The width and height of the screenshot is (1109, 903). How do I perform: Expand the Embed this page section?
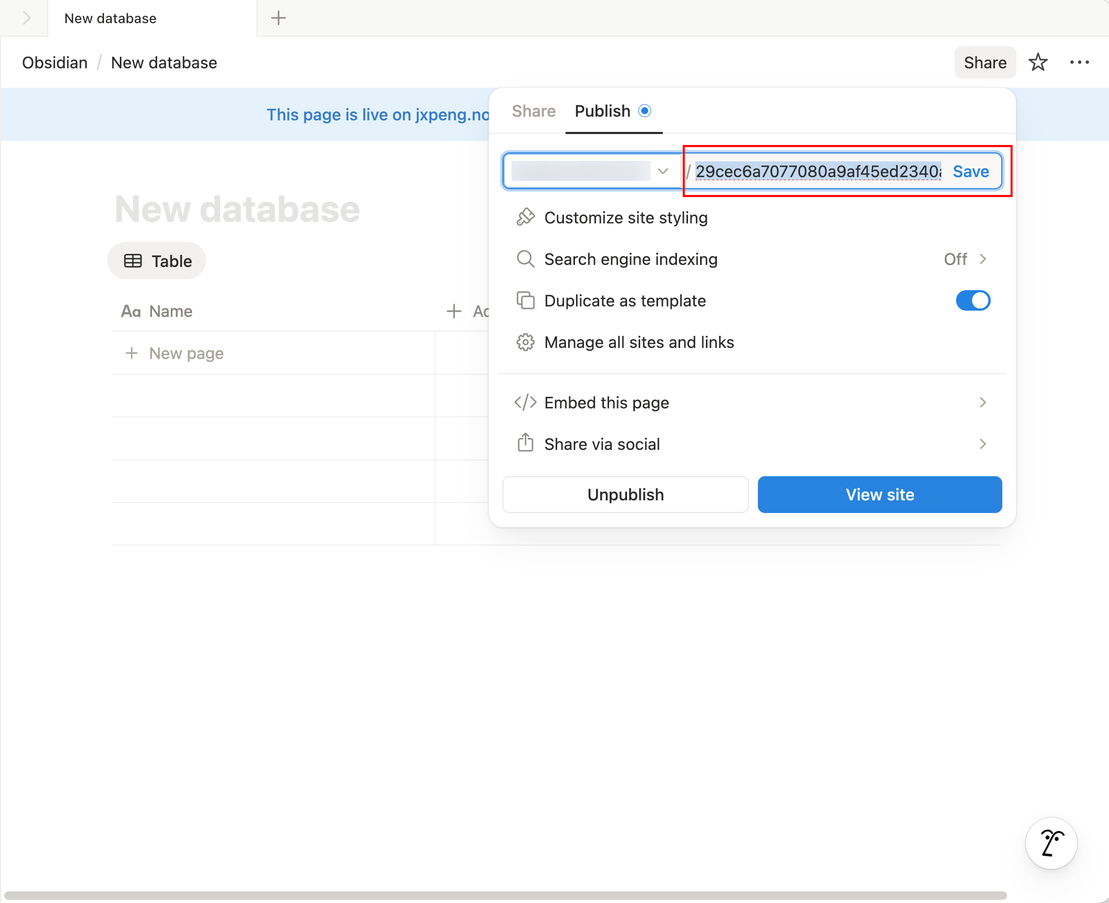click(983, 403)
